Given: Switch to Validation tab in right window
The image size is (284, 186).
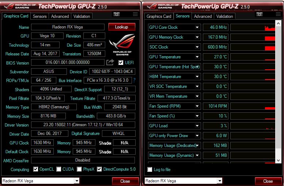Looking at the screenshot, I should click(x=224, y=16).
